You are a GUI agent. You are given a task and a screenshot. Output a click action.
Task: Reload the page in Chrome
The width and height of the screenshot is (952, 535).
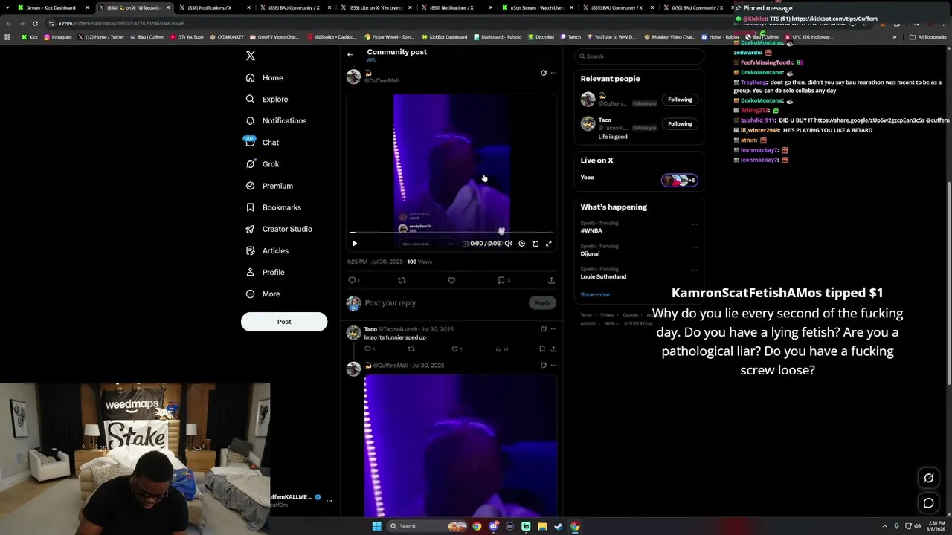coord(35,23)
